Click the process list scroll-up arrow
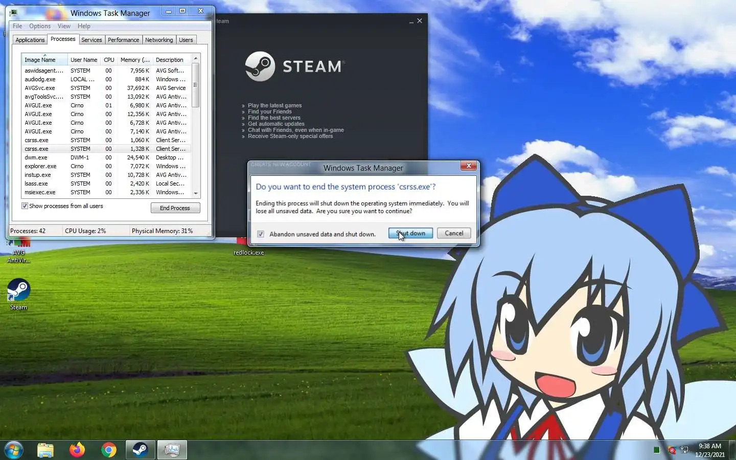This screenshot has width=736, height=460. (x=196, y=59)
